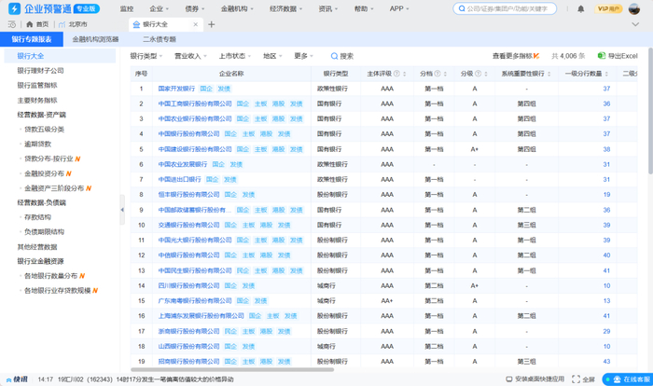
Task: Click the 快讯 news icon in status bar
Action: click(8, 379)
